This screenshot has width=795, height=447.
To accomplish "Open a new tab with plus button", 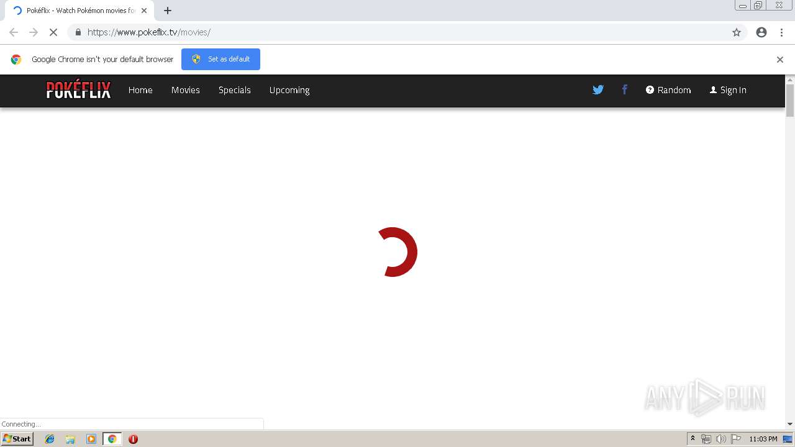I will [168, 11].
